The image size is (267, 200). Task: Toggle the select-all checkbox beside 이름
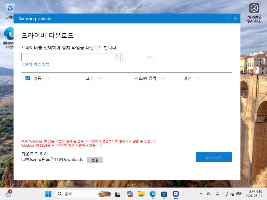click(28, 78)
